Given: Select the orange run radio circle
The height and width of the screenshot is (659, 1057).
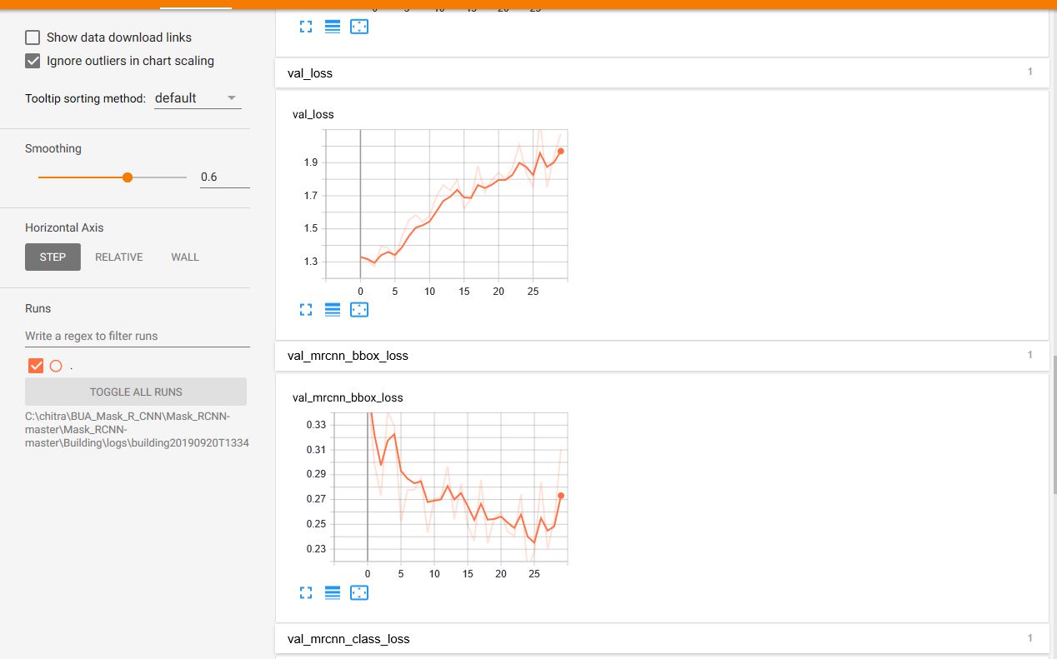Looking at the screenshot, I should 56,366.
